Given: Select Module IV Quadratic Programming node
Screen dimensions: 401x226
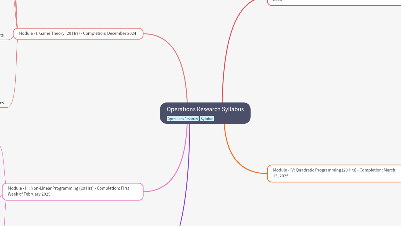Looking at the screenshot, I should (334, 173).
